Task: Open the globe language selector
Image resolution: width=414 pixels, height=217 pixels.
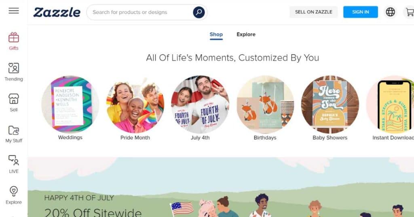Action: [x=390, y=12]
